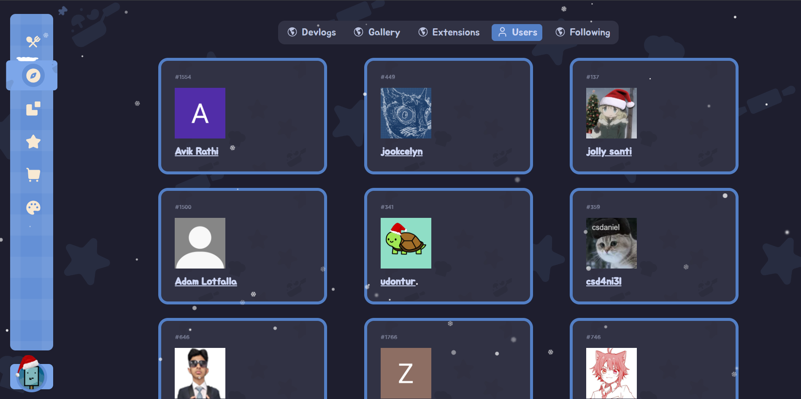Viewport: 801px width, 399px height.
Task: Visit jolly santi's profile link
Action: pyautogui.click(x=609, y=151)
